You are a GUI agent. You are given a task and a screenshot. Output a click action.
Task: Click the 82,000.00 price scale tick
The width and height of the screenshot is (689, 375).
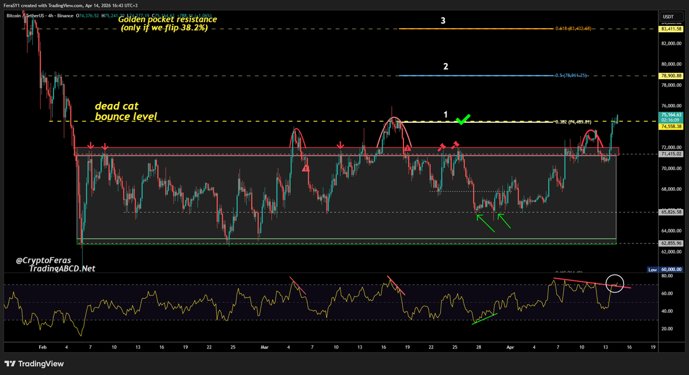click(671, 44)
